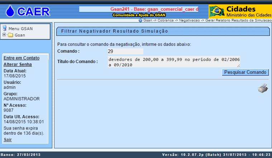Click the Menu GSAN computer icon
Screen dimensions: 272x158
pyautogui.click(x=5, y=28)
